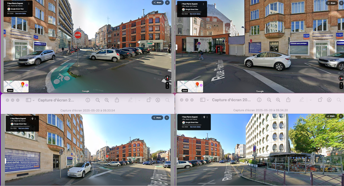Click zoom out in bottom-left Preview toolbar

tap(98, 100)
